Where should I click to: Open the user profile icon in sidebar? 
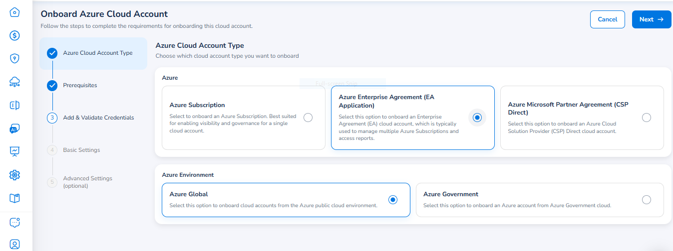pyautogui.click(x=15, y=244)
